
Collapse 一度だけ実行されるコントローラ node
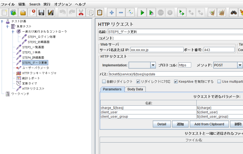13,32
